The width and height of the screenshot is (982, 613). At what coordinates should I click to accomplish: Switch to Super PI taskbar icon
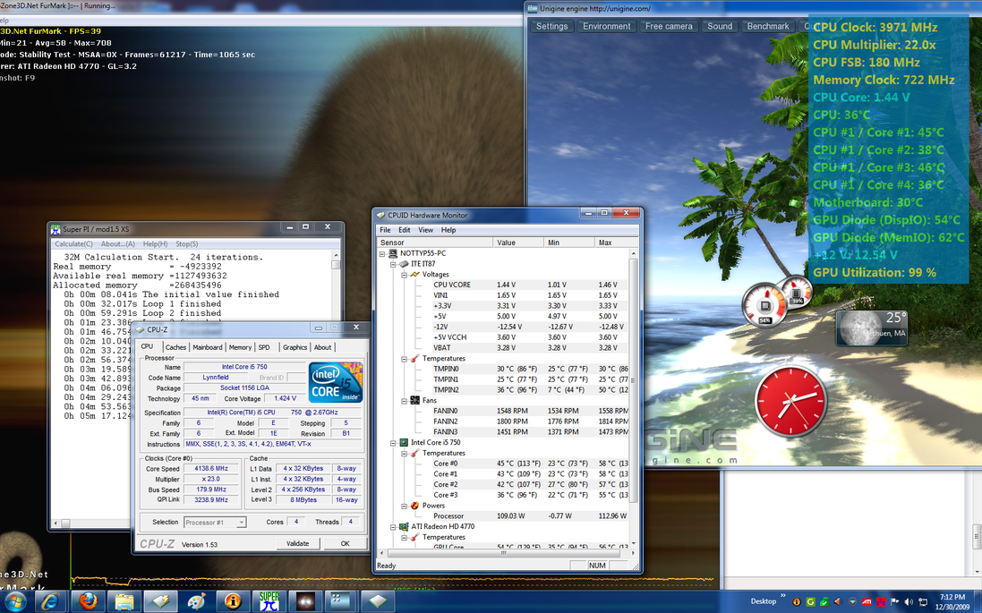[x=269, y=602]
